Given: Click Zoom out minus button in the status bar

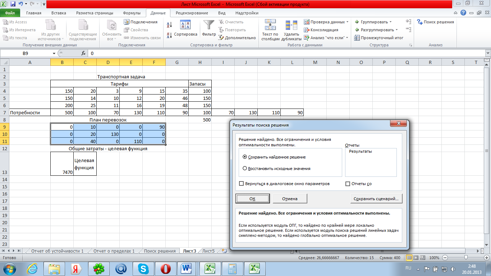Looking at the screenshot, I should [445, 258].
